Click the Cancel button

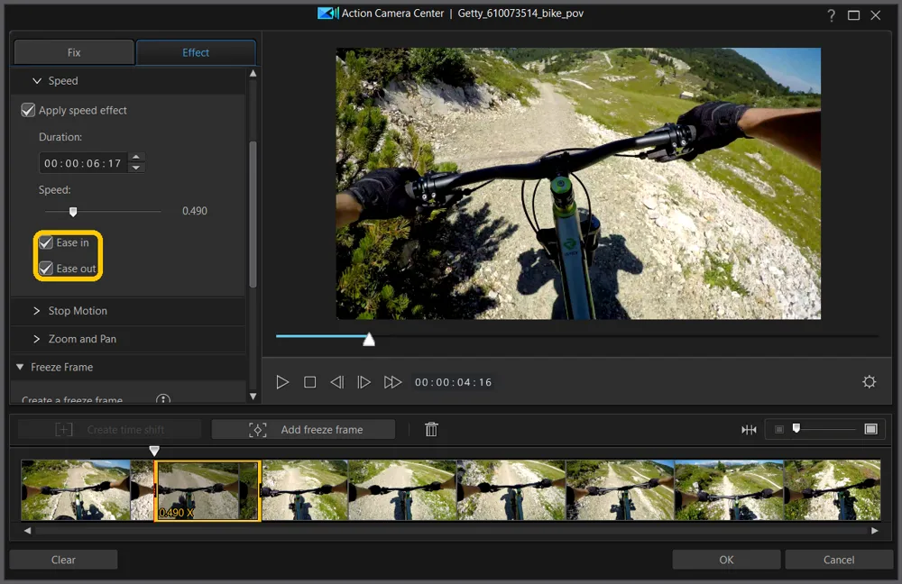click(839, 560)
